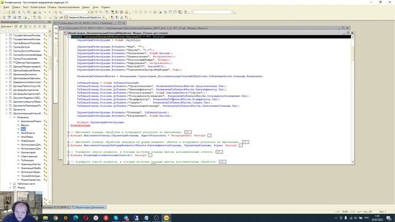
Task: Open Microsoft Edge from taskbar
Action: 75,218
